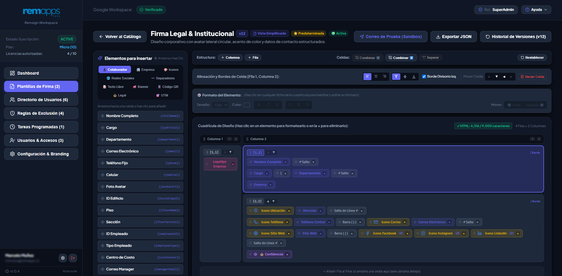562x276 pixels.
Task: Open Directorio de Usuarios in sidebar
Action: (x=41, y=100)
